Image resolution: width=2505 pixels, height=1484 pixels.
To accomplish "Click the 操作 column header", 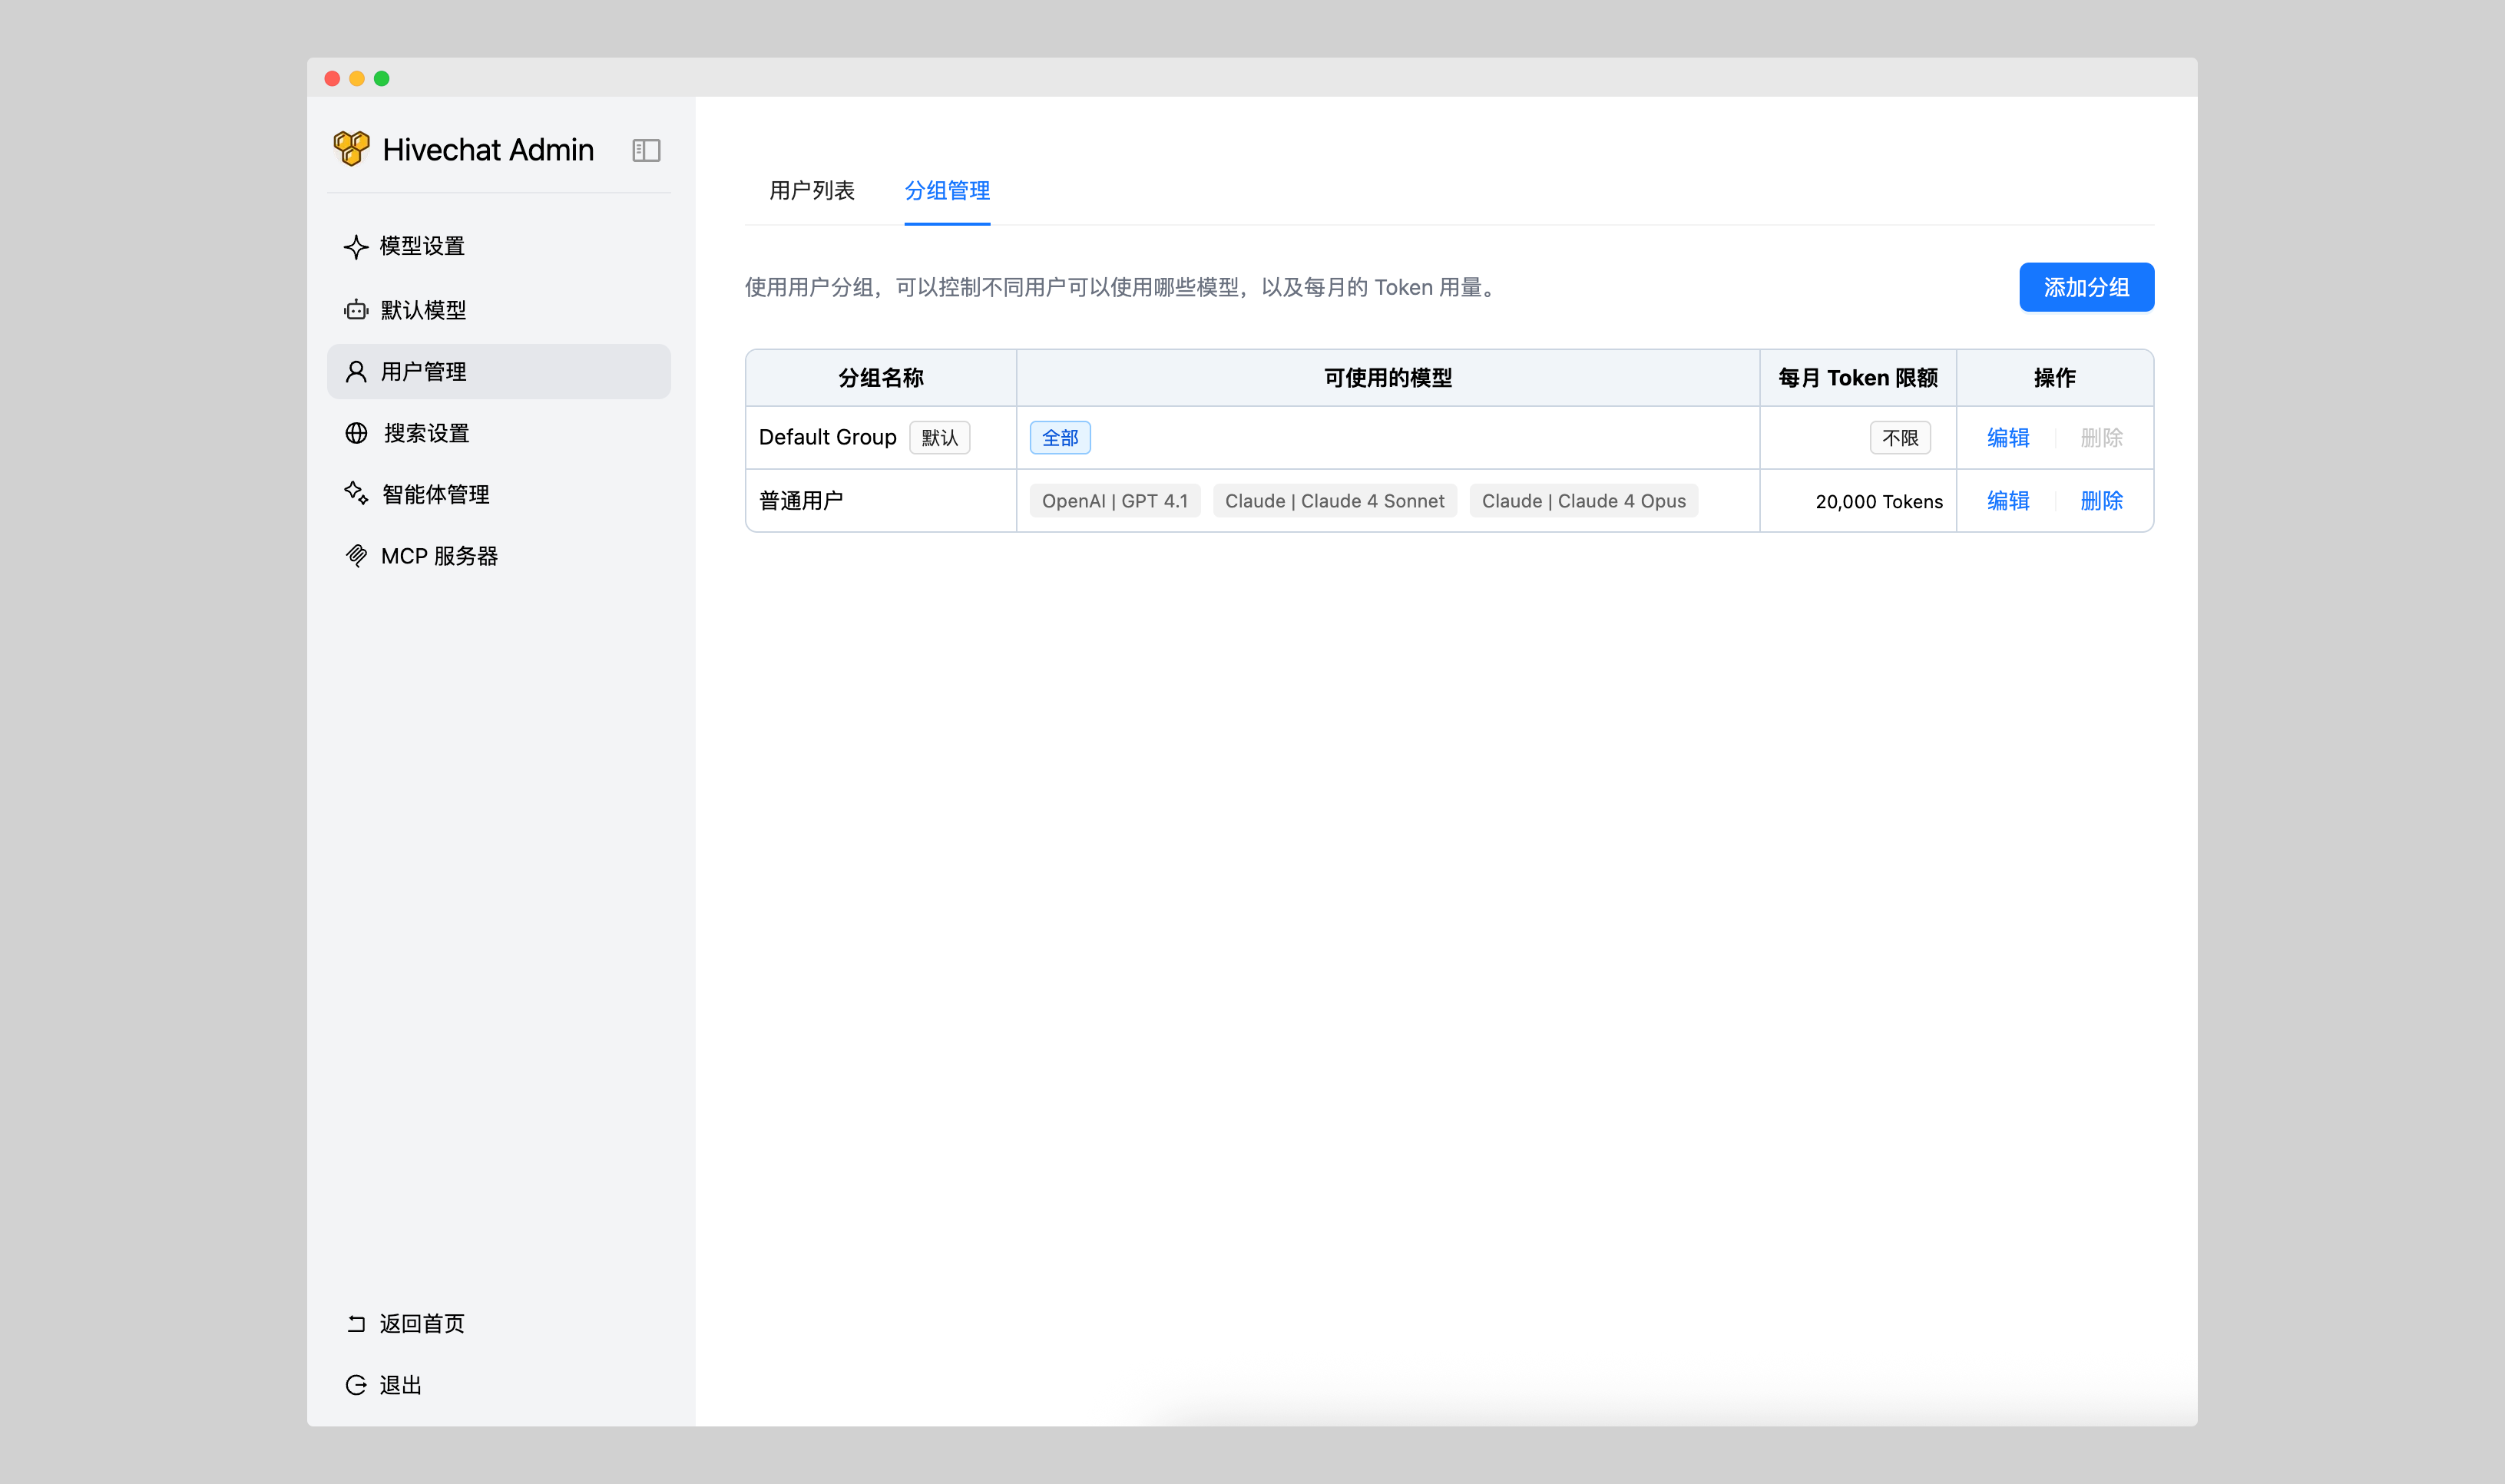I will [x=2055, y=378].
